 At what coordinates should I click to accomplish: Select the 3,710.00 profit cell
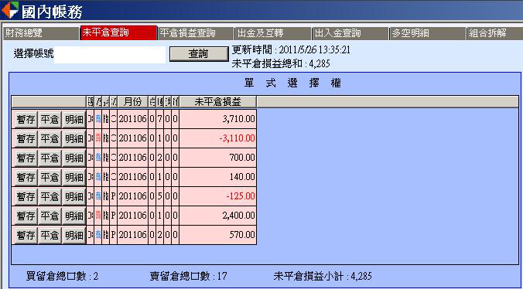[x=218, y=119]
